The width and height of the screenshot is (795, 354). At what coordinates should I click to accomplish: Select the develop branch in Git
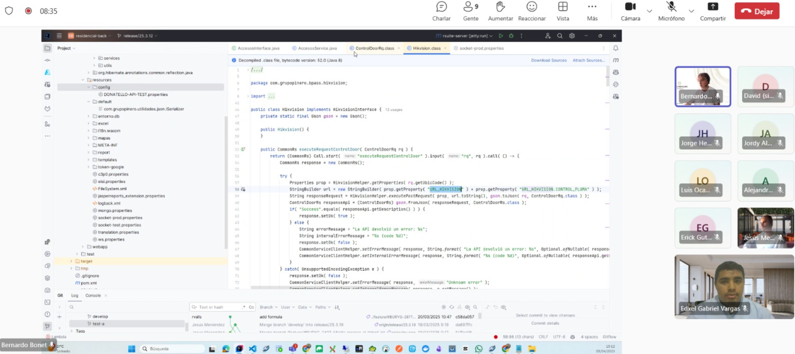point(100,317)
